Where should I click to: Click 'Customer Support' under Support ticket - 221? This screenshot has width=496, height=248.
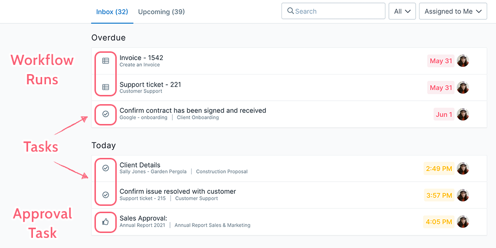pyautogui.click(x=141, y=91)
